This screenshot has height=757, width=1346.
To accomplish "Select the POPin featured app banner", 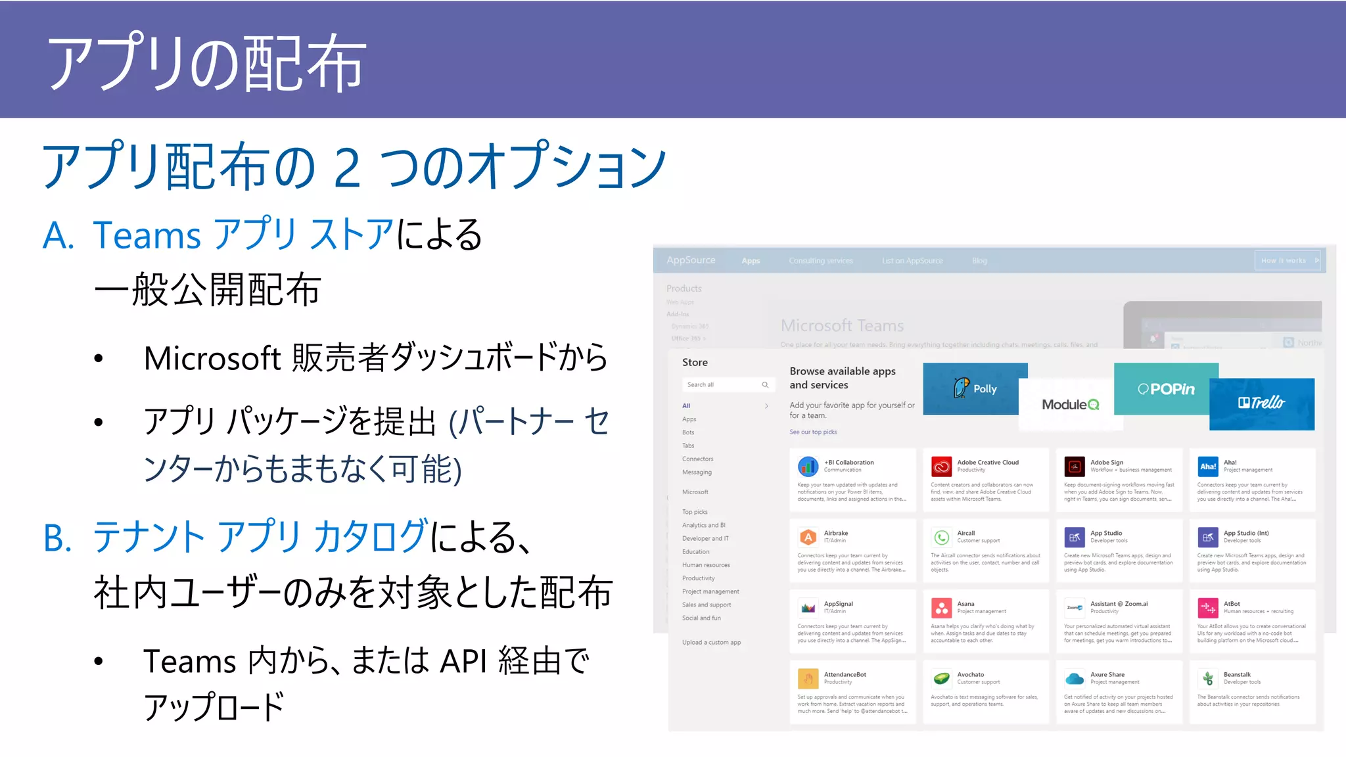I will 1166,389.
